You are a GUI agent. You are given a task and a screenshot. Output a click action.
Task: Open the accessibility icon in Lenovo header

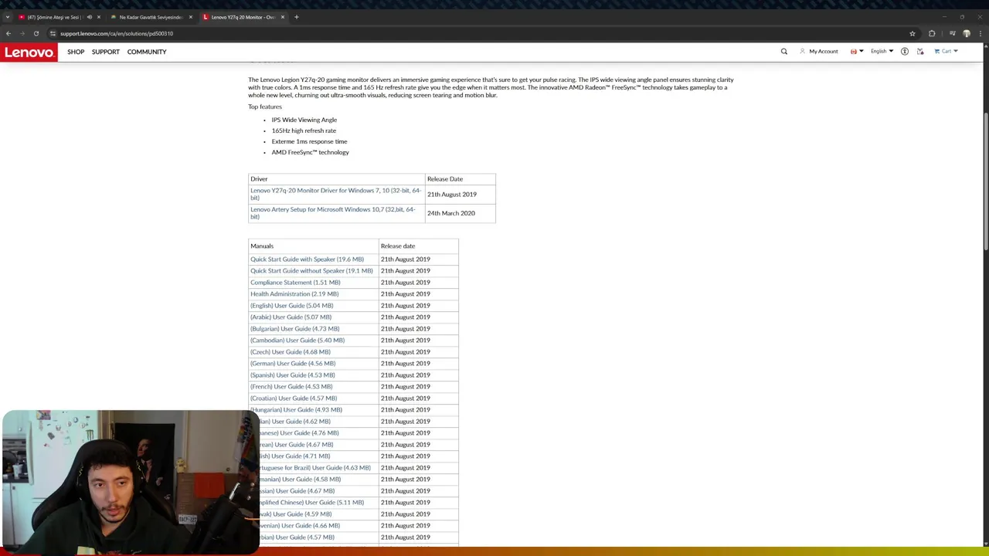click(905, 52)
